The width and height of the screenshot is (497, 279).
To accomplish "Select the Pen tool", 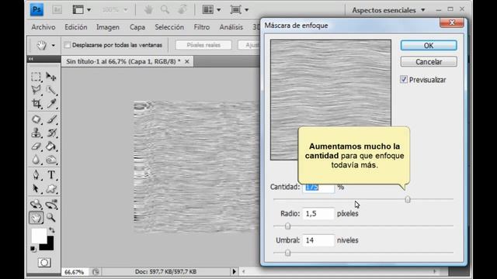I will (36, 175).
